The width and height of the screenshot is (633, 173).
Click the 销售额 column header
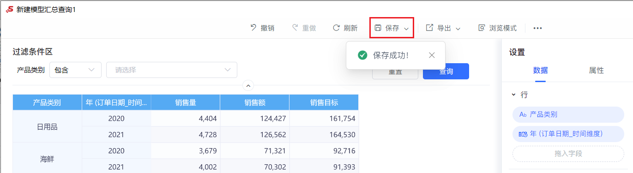click(x=254, y=102)
